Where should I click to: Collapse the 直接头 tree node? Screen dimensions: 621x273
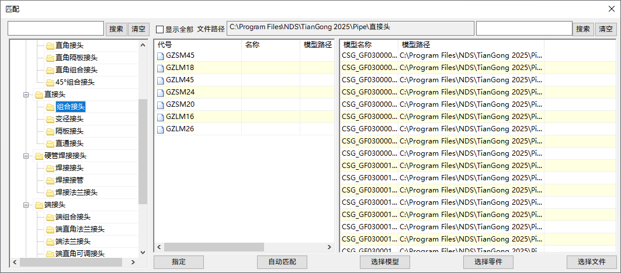(26, 94)
